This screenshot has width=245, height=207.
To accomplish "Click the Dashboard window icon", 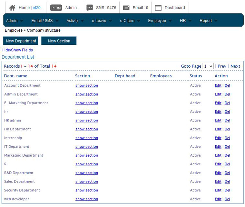I will click(x=158, y=8).
